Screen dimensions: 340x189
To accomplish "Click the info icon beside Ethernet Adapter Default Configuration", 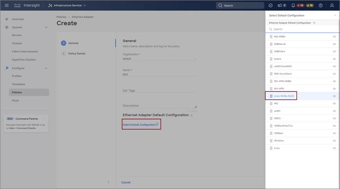I will coord(191,115).
